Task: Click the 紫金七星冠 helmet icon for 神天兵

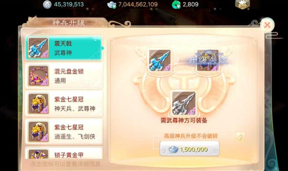Action: [38, 104]
